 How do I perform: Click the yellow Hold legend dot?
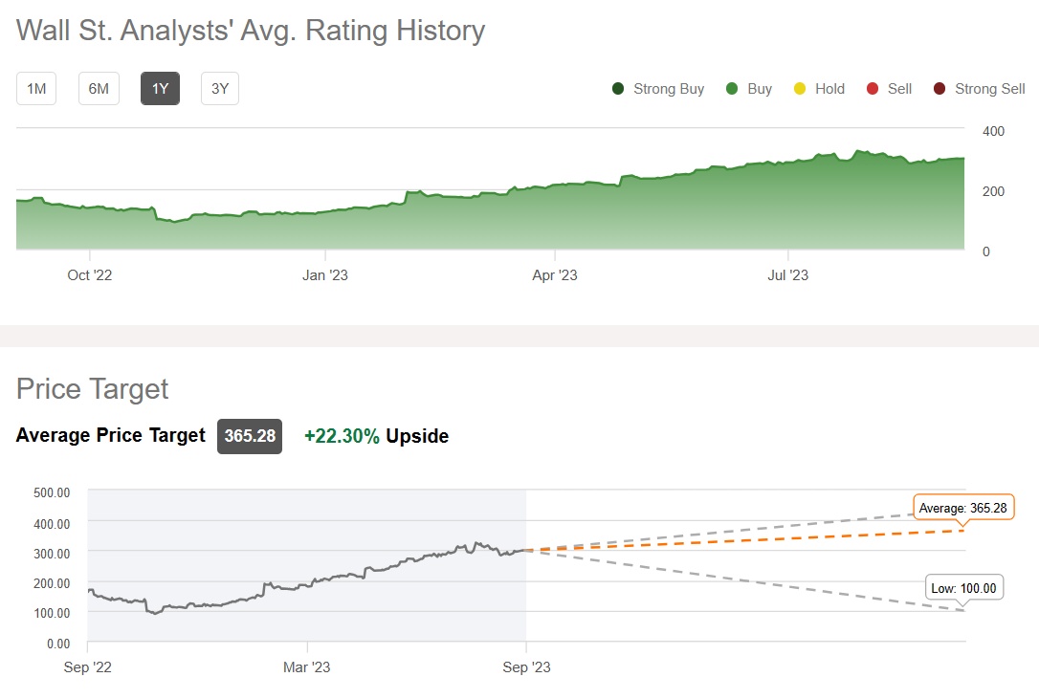[x=800, y=89]
